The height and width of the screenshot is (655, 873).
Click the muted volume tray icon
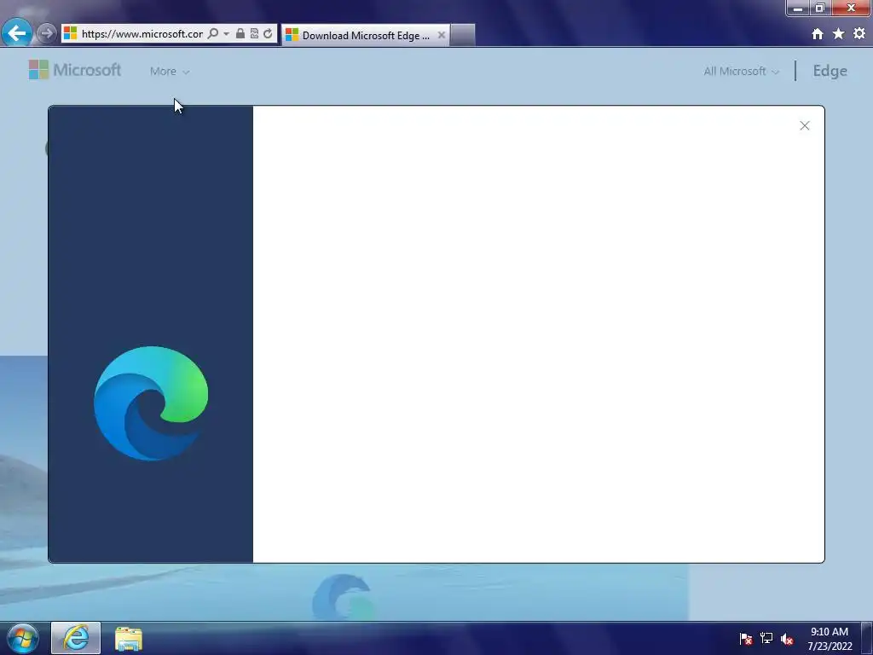pyautogui.click(x=787, y=639)
